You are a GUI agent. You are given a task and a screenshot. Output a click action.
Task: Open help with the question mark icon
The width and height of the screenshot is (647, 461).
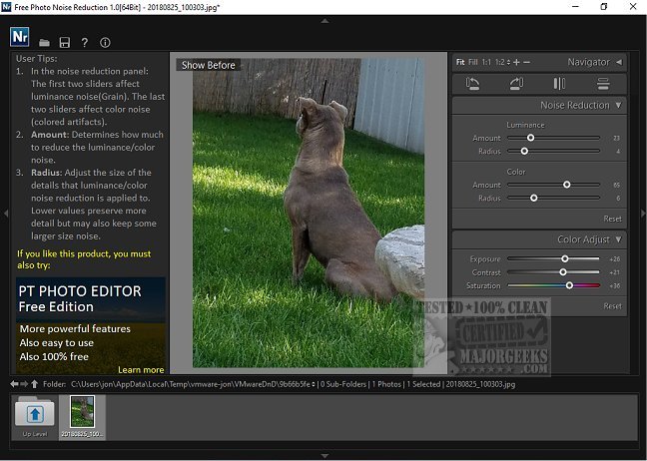coord(85,43)
